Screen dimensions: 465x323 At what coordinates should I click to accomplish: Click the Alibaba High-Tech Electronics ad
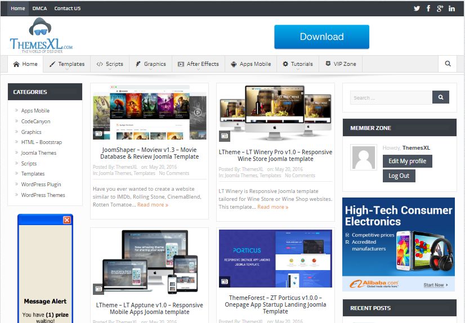[399, 244]
